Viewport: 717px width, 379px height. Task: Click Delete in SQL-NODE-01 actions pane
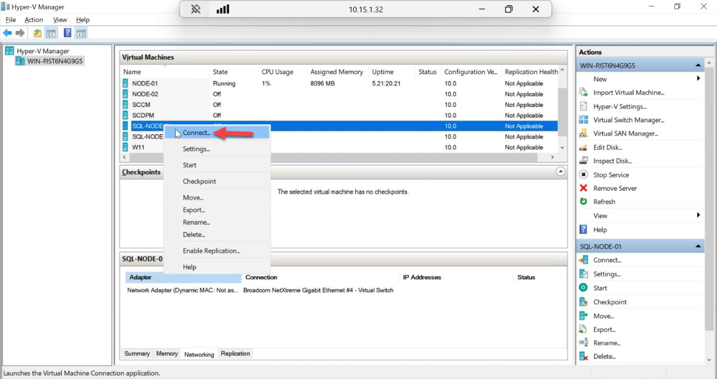604,356
